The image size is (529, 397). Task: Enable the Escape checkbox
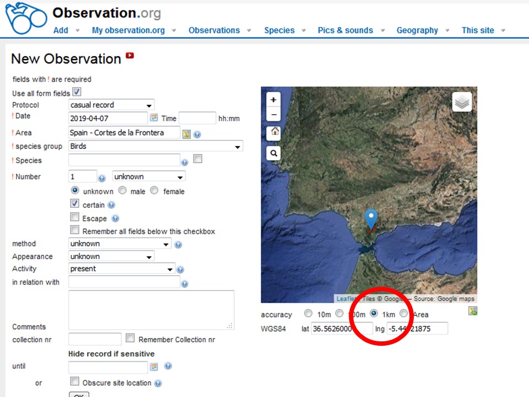[74, 218]
